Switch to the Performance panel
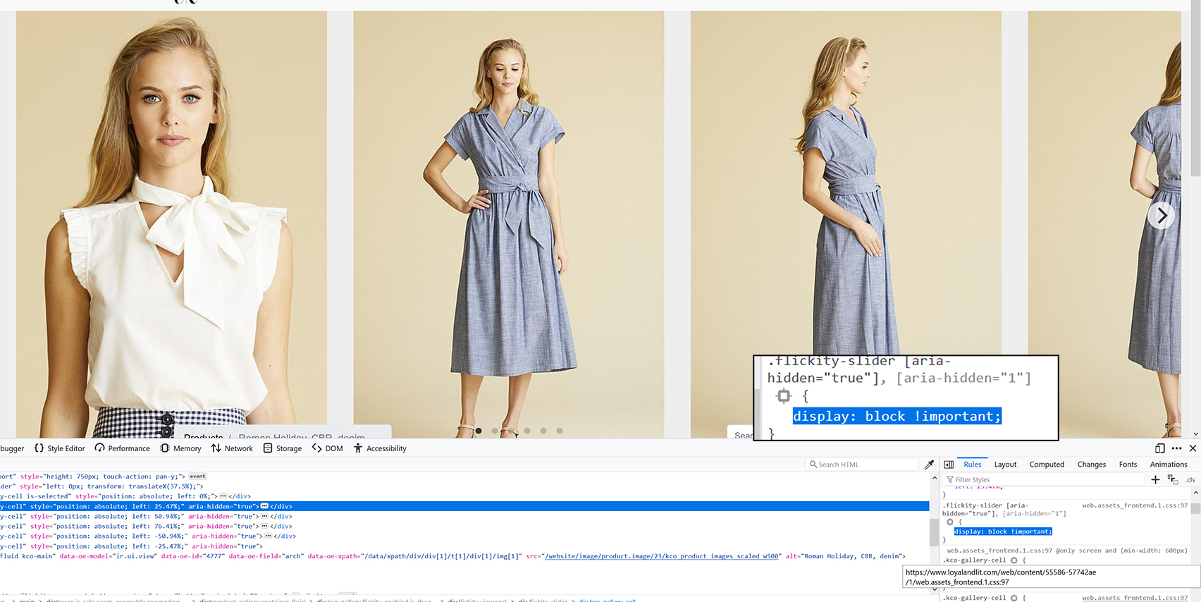 [x=123, y=448]
